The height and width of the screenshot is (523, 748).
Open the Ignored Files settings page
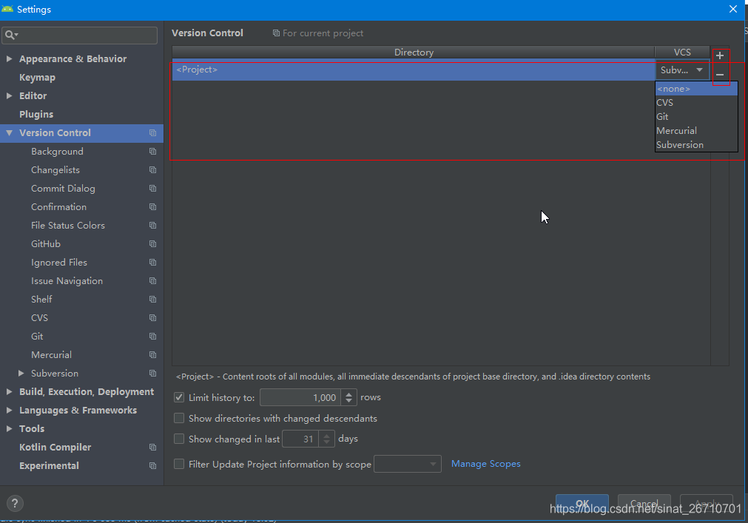click(59, 262)
